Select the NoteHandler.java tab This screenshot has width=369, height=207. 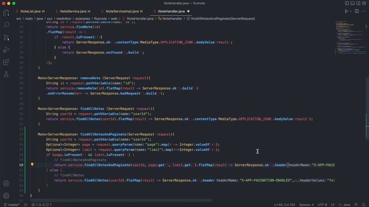coord(171,11)
